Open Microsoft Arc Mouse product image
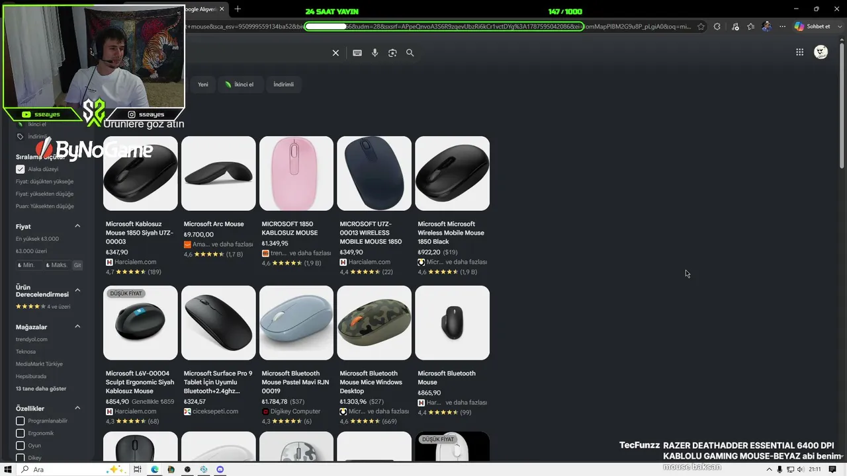 [x=218, y=173]
